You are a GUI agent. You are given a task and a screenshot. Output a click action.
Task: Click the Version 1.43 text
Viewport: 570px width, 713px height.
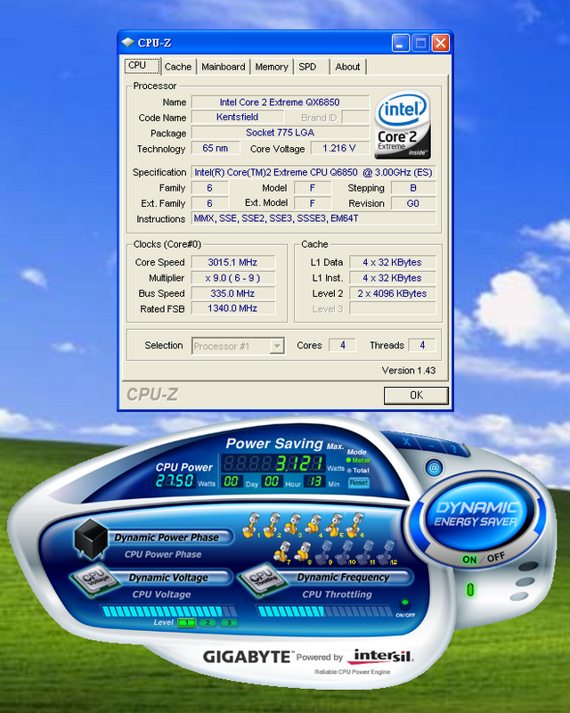(x=409, y=371)
